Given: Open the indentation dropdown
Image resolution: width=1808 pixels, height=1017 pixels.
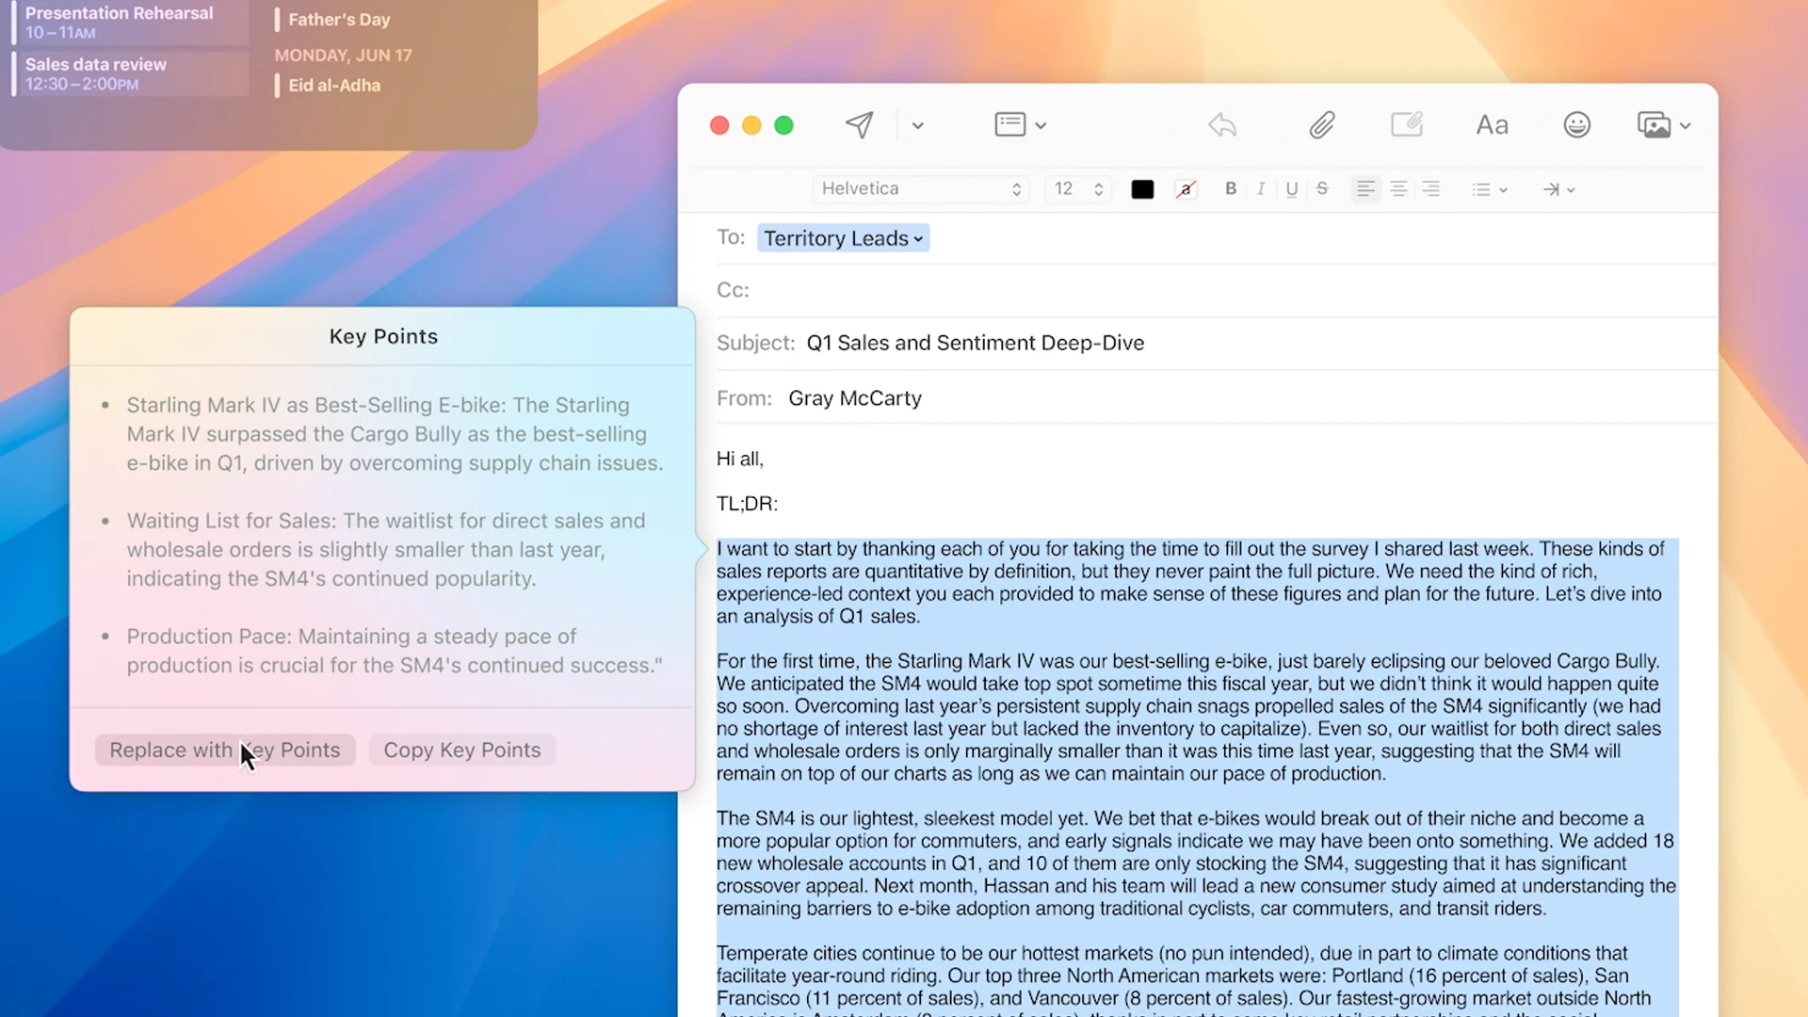Looking at the screenshot, I should [1558, 189].
